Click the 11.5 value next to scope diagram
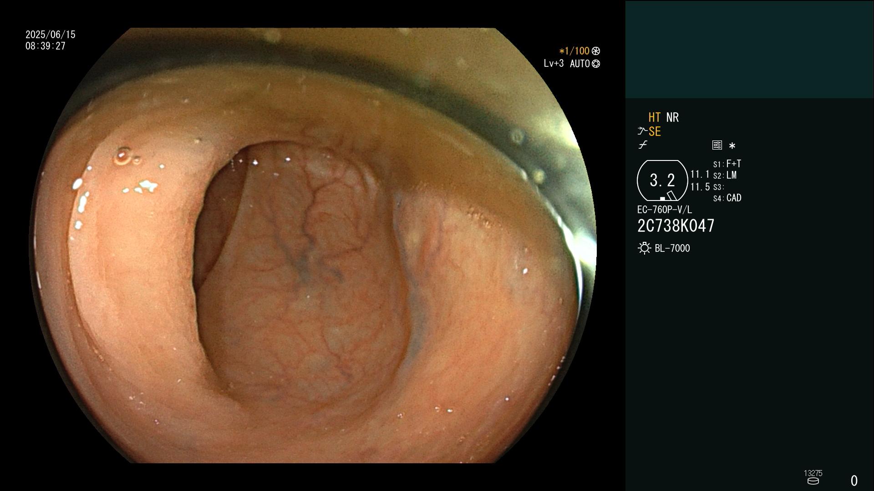Viewport: 874px width, 491px height. pos(700,187)
